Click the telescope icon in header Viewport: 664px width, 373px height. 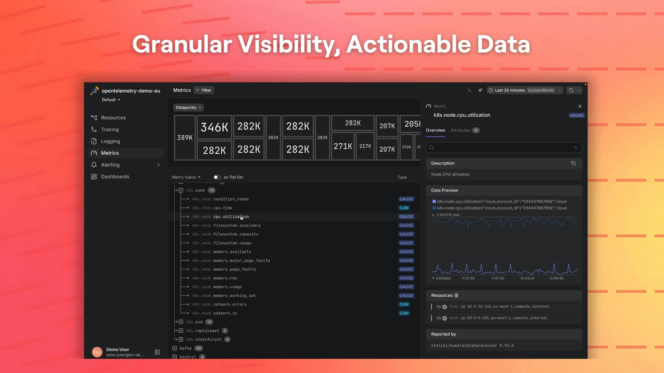pyautogui.click(x=480, y=90)
